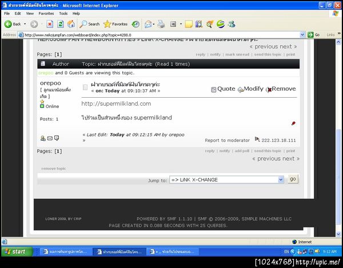Open the Favorites menu
Viewport: 343px width, 268px height.
point(46,13)
